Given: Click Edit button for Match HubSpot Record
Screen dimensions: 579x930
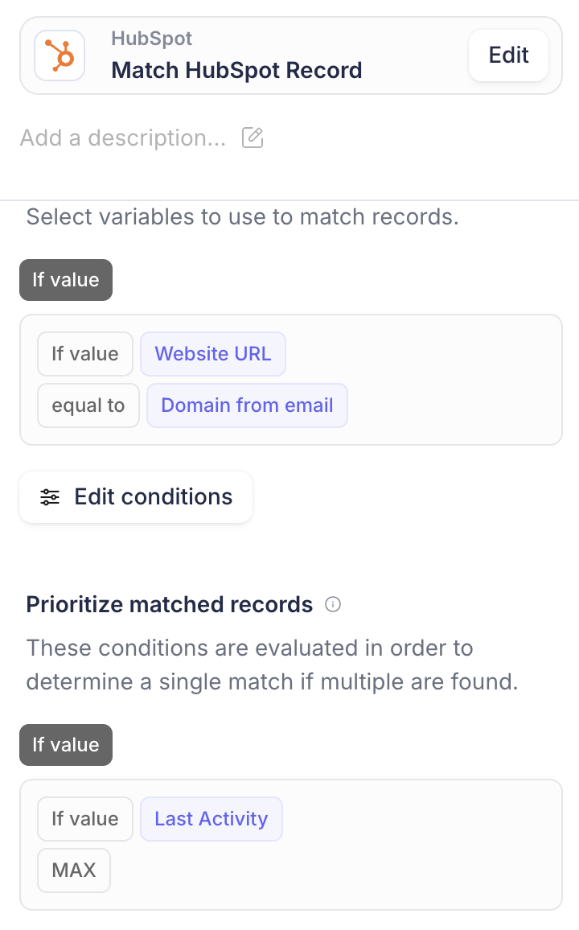Looking at the screenshot, I should point(508,56).
